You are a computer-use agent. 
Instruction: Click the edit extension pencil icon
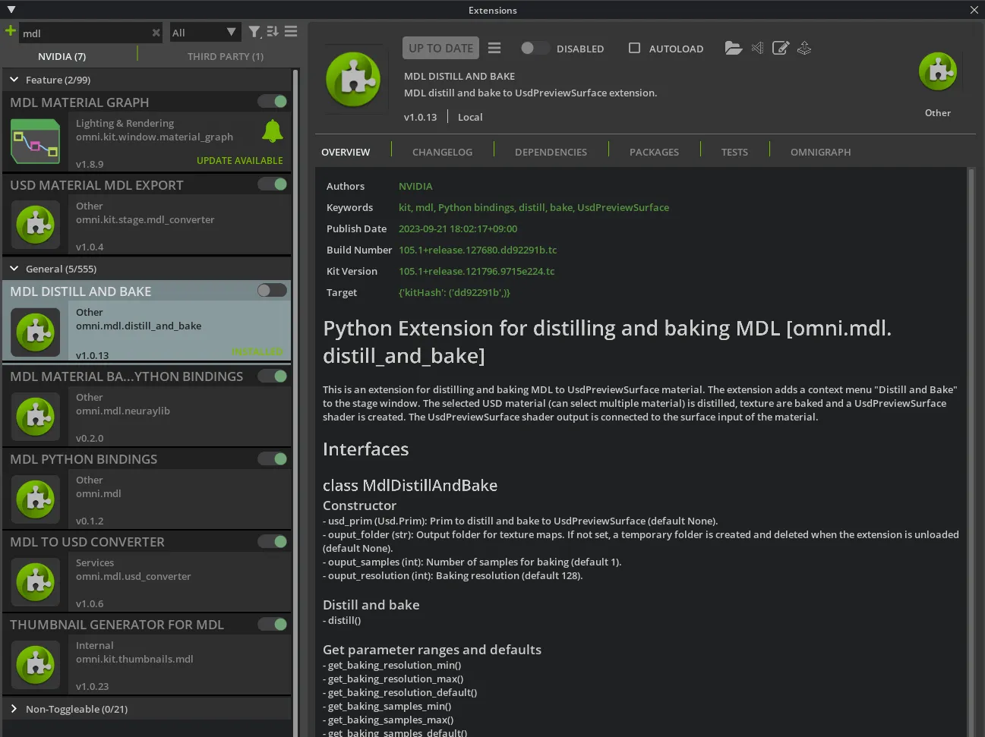pyautogui.click(x=781, y=49)
